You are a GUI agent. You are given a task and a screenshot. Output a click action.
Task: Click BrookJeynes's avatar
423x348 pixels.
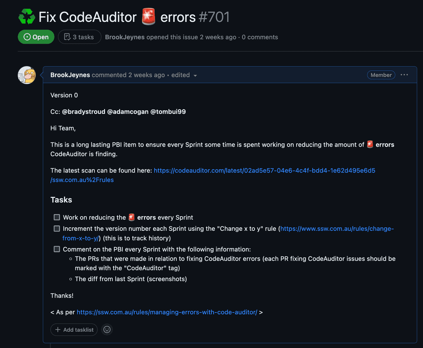[x=26, y=75]
